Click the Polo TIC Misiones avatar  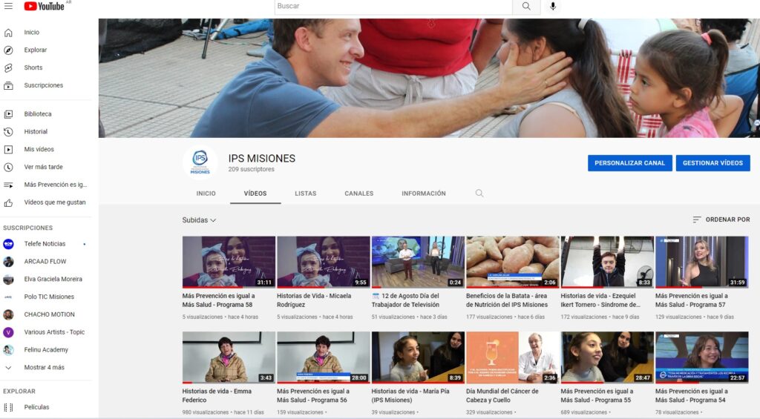8,297
